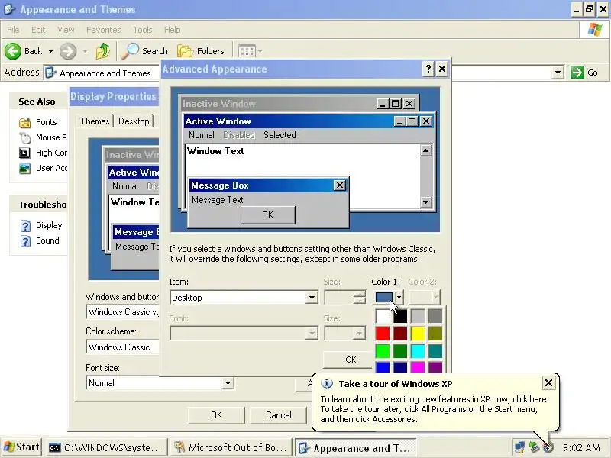Open the Favorites menu
This screenshot has height=458, width=611.
pyautogui.click(x=104, y=30)
